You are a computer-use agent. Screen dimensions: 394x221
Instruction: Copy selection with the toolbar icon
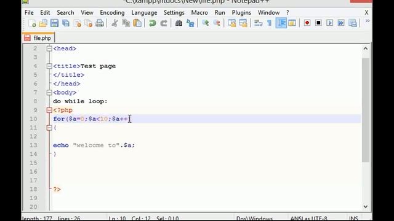point(126,23)
